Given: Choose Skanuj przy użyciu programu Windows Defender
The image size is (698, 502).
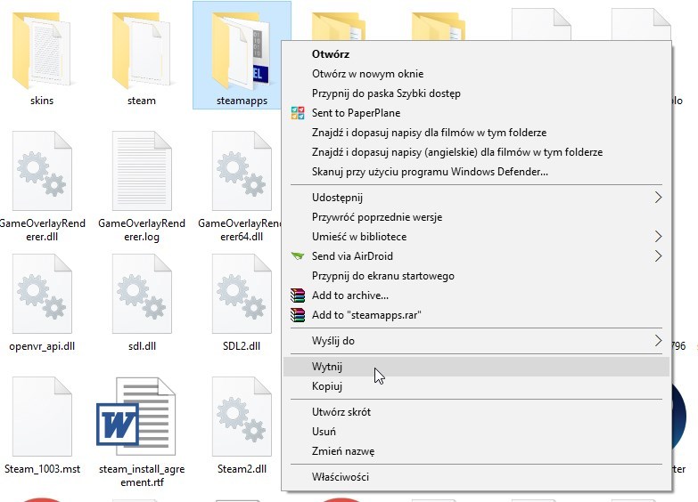Looking at the screenshot, I should point(476,172).
